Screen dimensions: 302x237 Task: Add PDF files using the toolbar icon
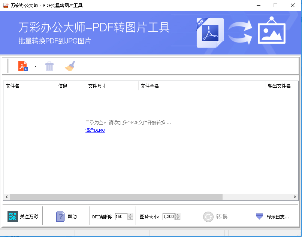pyautogui.click(x=22, y=66)
